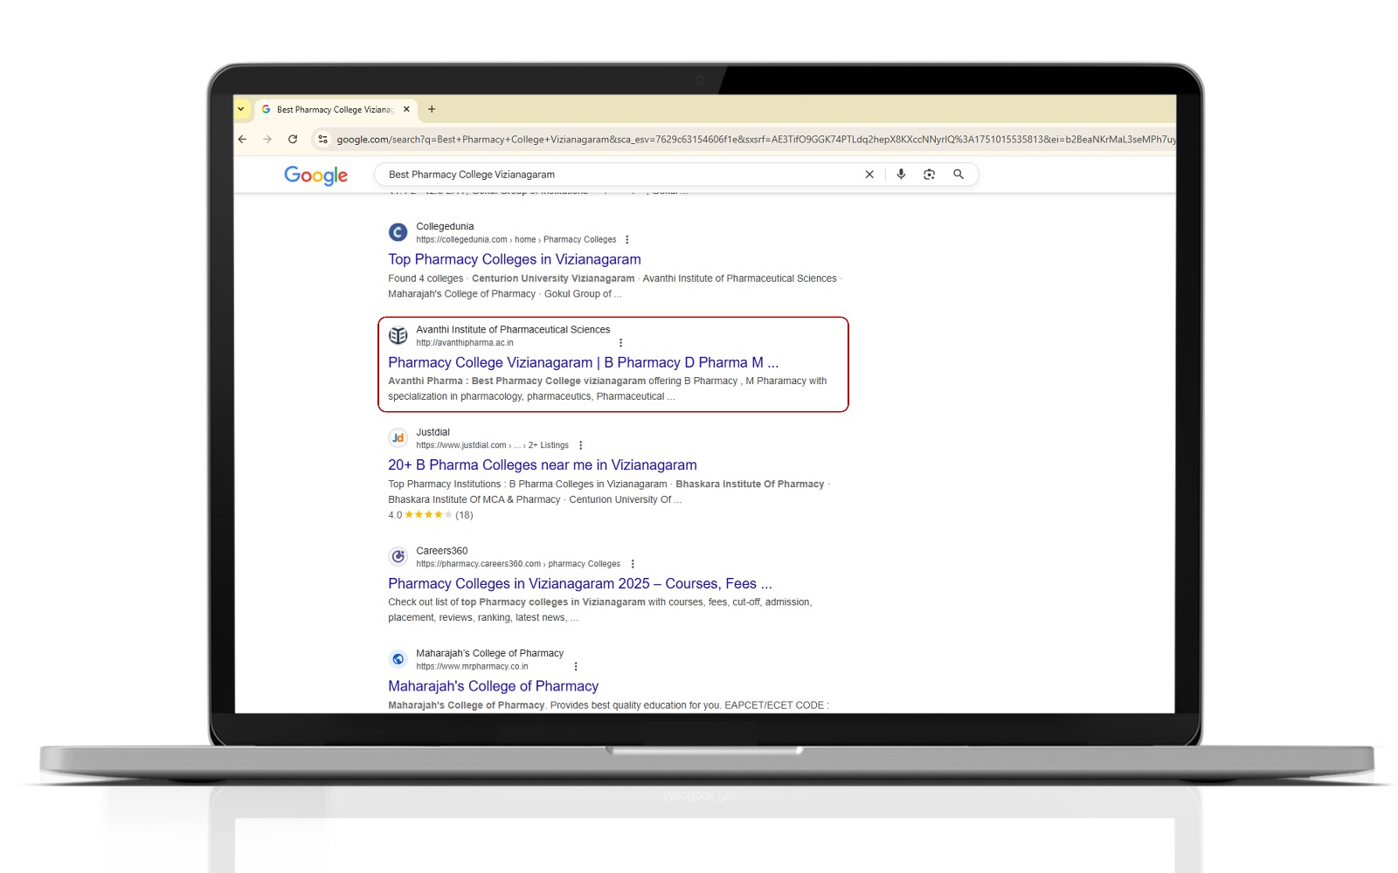Open the Maharajah's College of Pharmacy link
1398x873 pixels.
coord(493,686)
